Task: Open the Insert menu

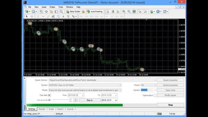Action: (x=44, y=7)
